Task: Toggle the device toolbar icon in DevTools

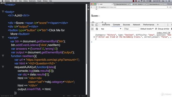Action: tap(96, 25)
